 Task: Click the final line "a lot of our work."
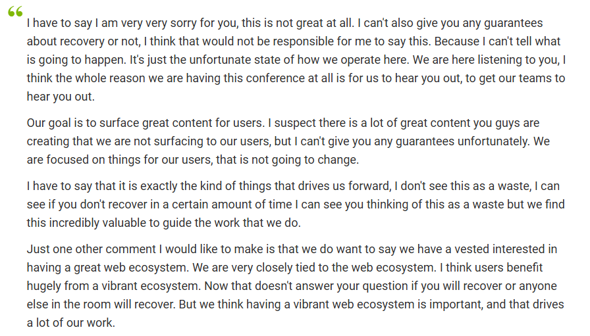click(x=70, y=323)
